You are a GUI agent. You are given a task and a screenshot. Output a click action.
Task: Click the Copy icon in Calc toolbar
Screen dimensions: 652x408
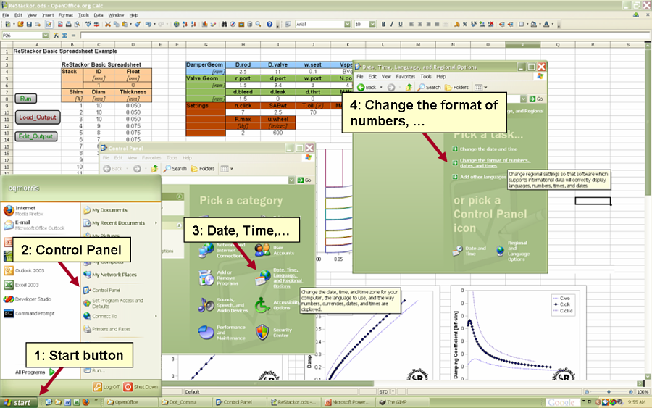click(x=117, y=24)
